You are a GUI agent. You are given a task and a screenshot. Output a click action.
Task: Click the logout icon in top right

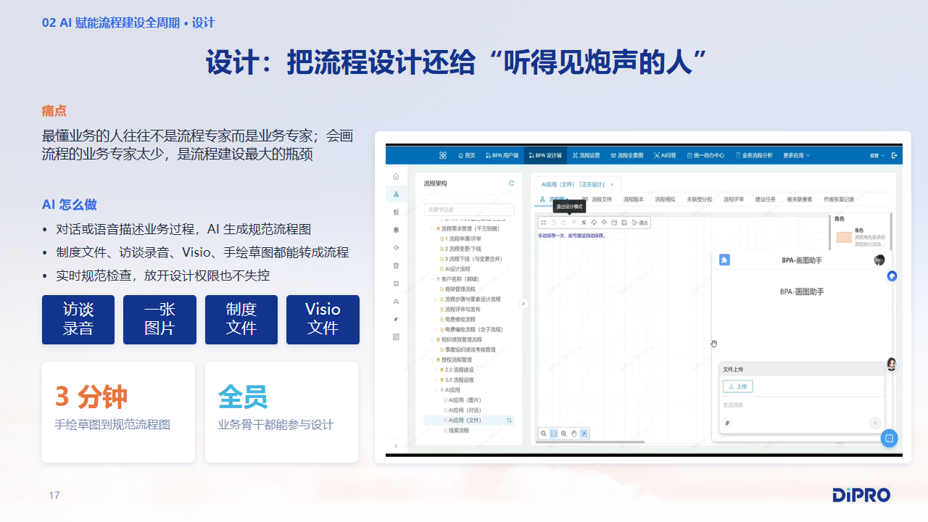pyautogui.click(x=895, y=155)
